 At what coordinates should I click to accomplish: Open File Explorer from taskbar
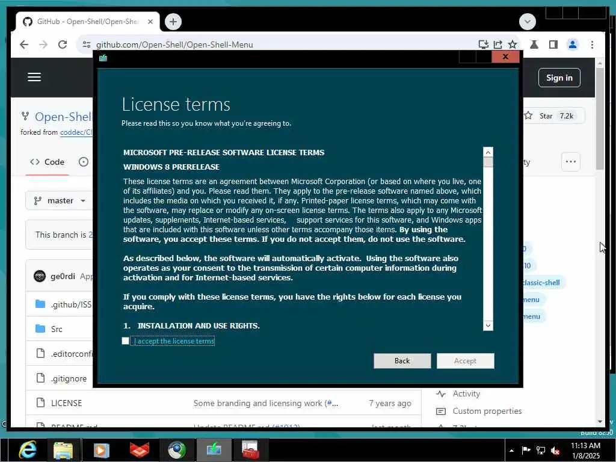coord(63,450)
